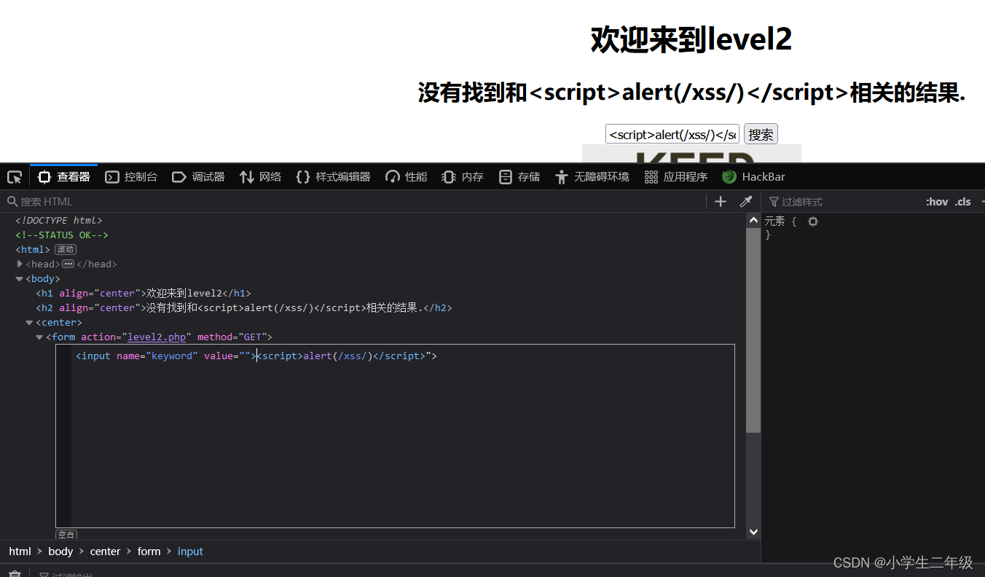Image resolution: width=985 pixels, height=577 pixels.
Task: Click the plus icon to create new node
Action: (x=721, y=202)
